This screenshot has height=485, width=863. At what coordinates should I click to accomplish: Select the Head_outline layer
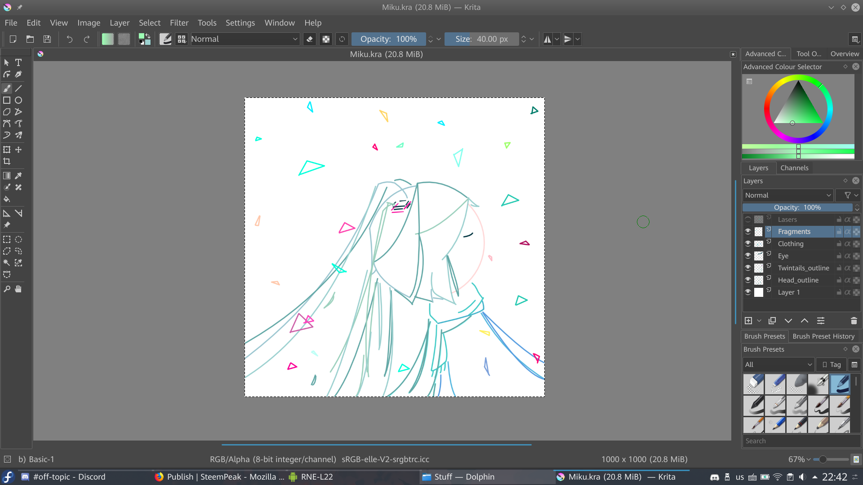[798, 280]
